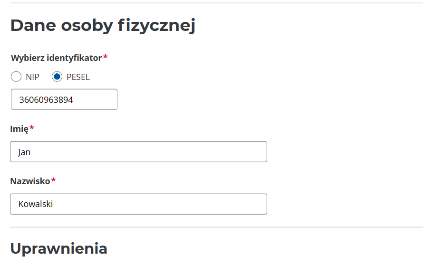Select the PESEL radio button
The height and width of the screenshot is (267, 423).
(x=57, y=77)
